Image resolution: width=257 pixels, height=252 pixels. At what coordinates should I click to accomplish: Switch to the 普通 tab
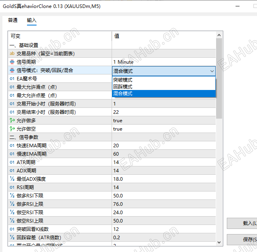[13, 20]
